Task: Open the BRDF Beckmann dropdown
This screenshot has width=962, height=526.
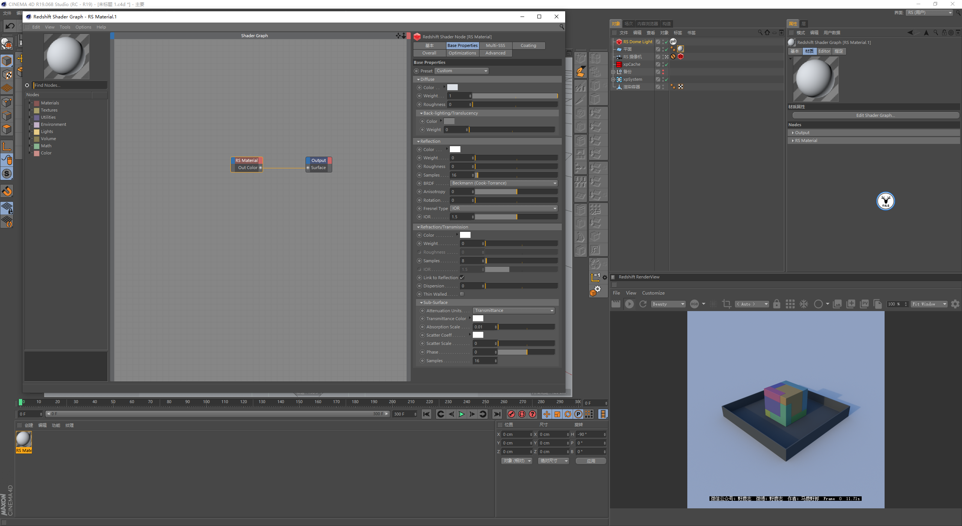Action: tap(504, 183)
